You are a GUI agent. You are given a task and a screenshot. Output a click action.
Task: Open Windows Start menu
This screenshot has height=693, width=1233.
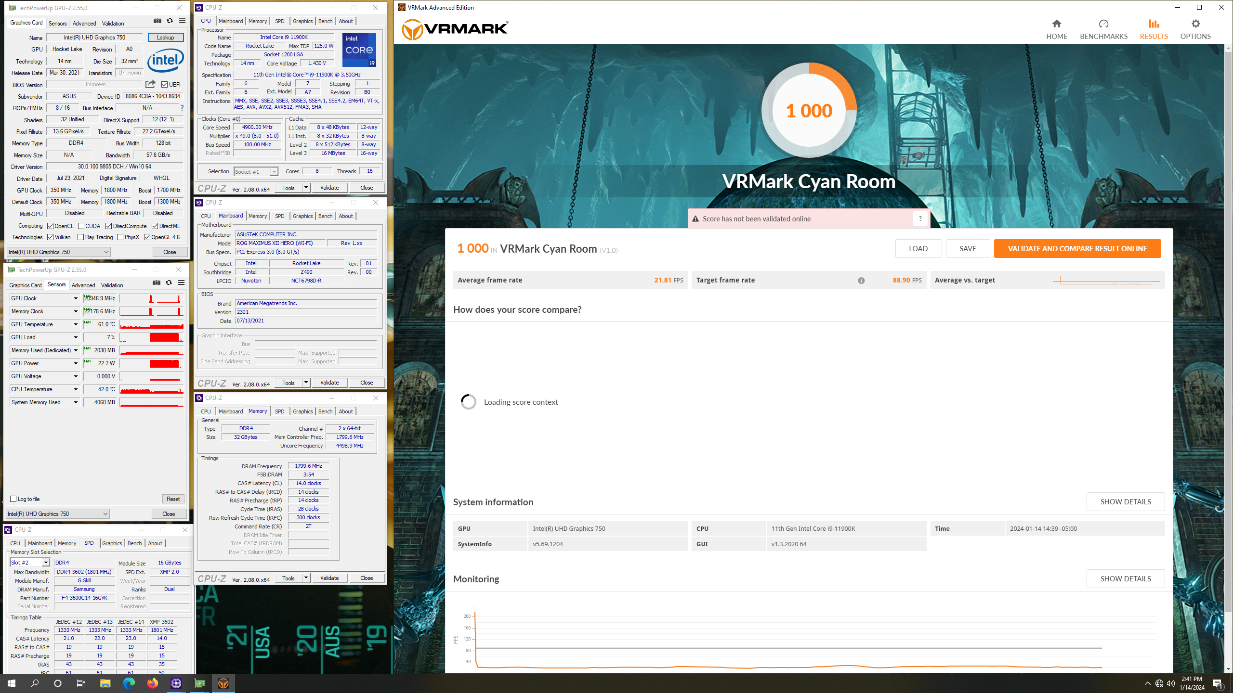point(12,683)
